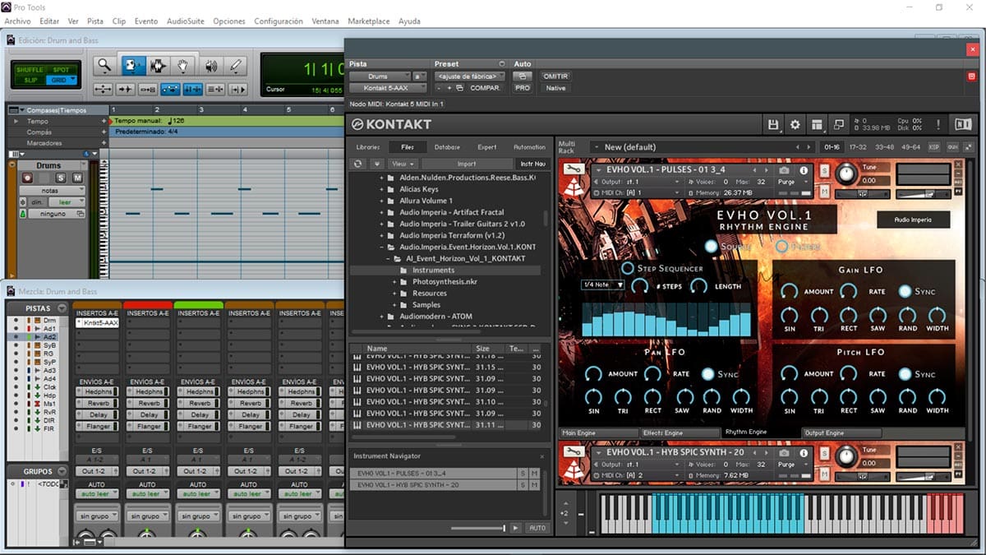
Task: Open the Drums track selector dropdown
Action: click(x=379, y=76)
